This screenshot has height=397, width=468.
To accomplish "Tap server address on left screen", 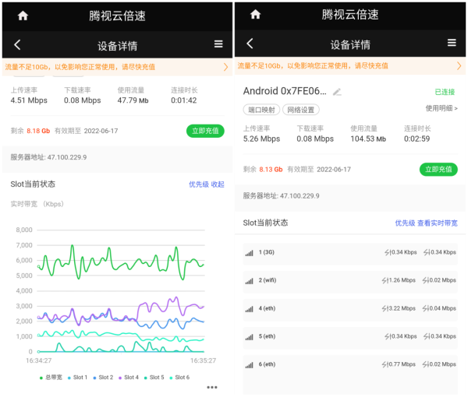I will click(x=48, y=157).
